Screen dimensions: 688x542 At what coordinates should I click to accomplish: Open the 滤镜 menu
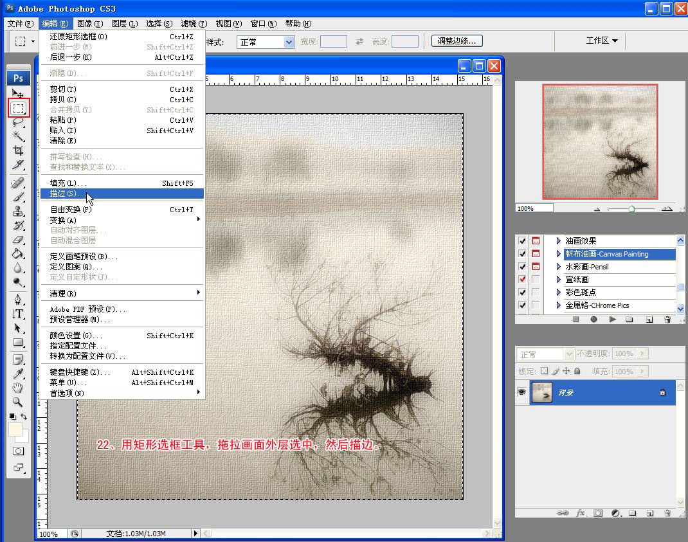tap(194, 24)
